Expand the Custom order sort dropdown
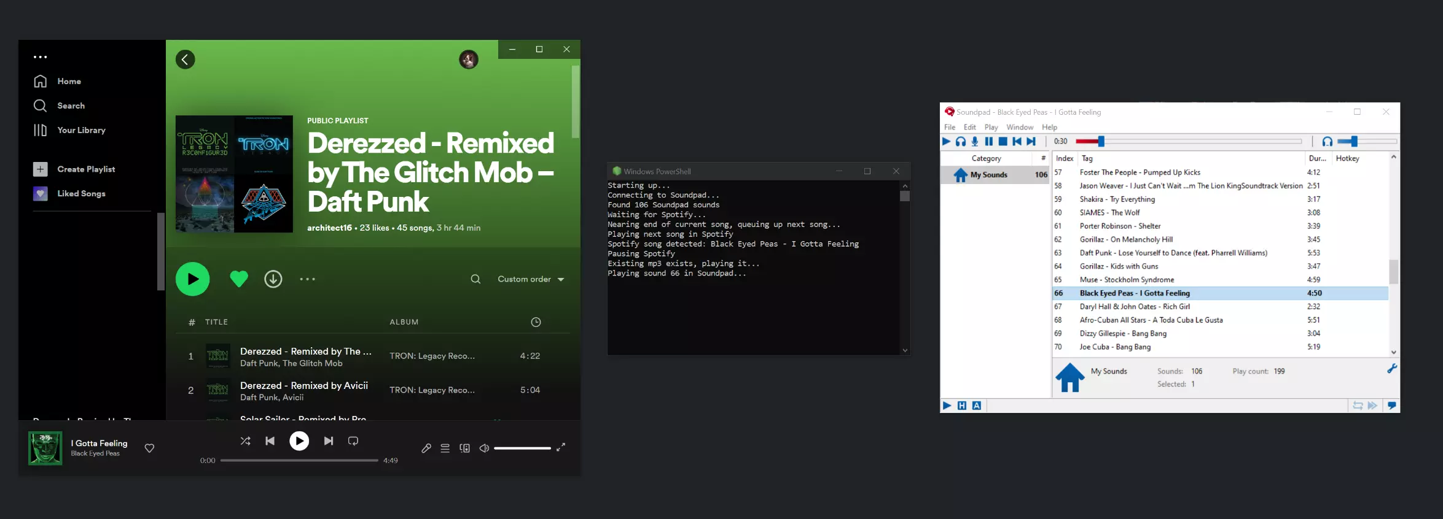 [x=531, y=279]
